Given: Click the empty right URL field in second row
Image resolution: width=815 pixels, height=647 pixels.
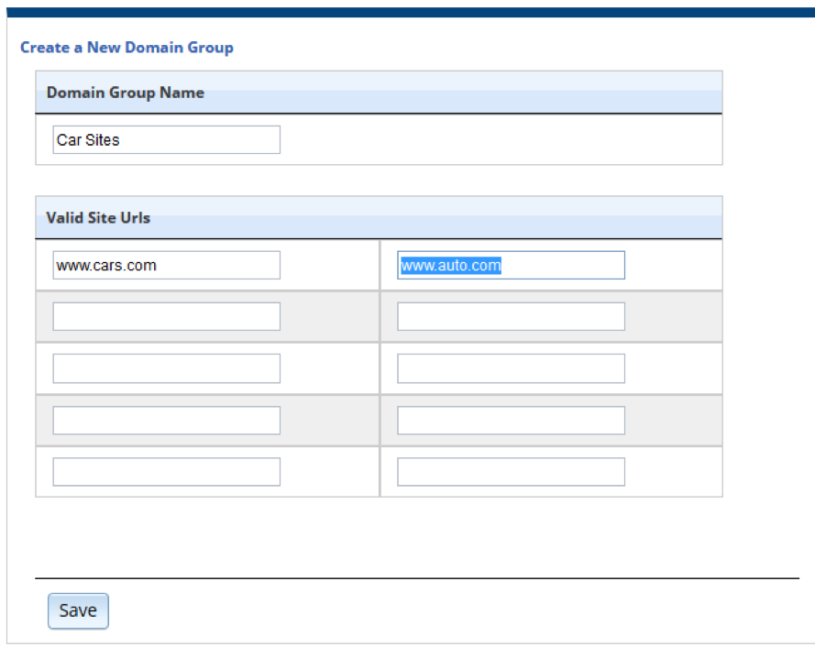Looking at the screenshot, I should tap(511, 317).
